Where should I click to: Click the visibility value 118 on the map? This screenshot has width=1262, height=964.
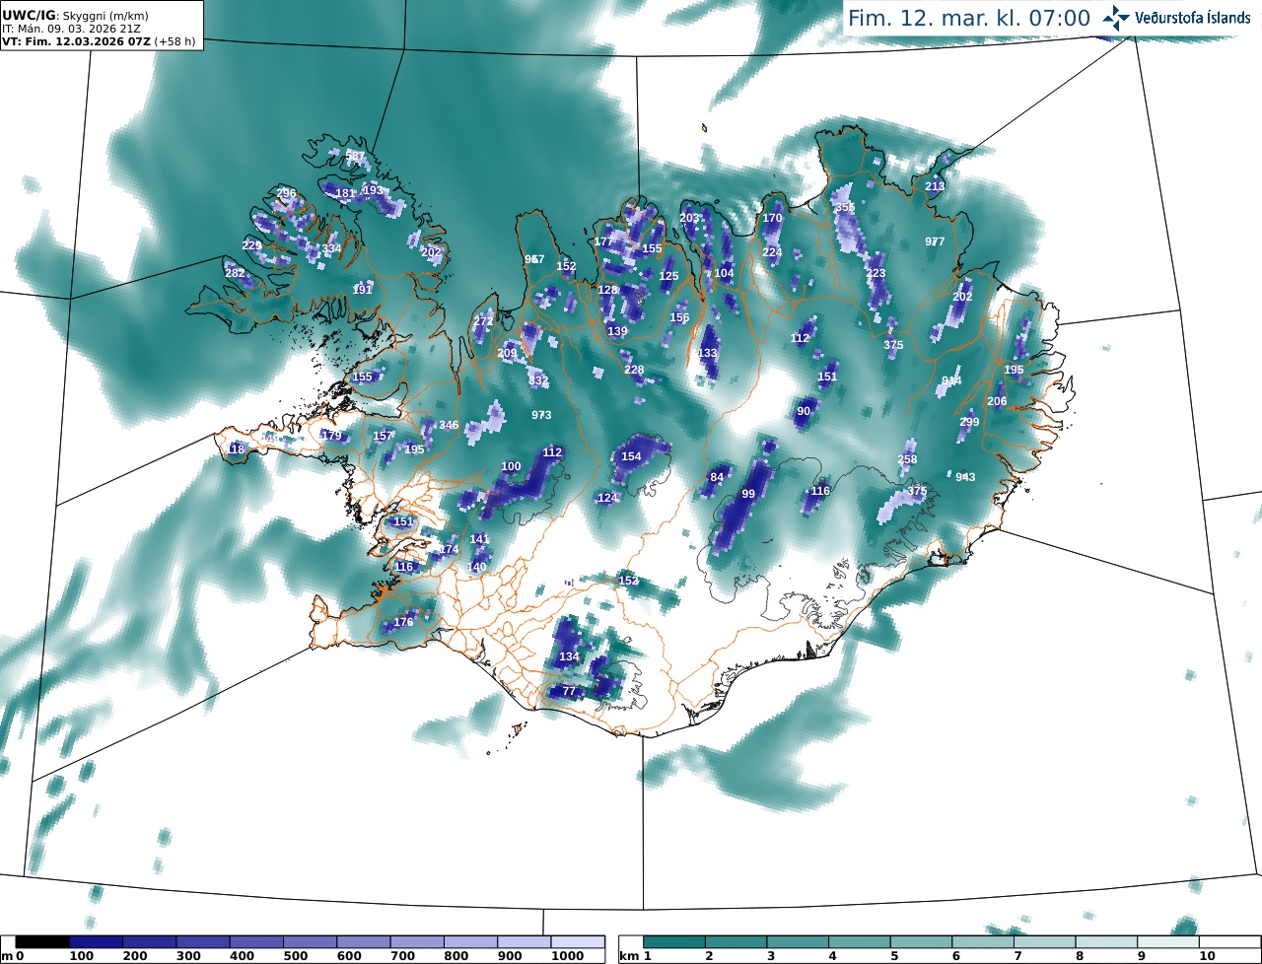tap(235, 450)
